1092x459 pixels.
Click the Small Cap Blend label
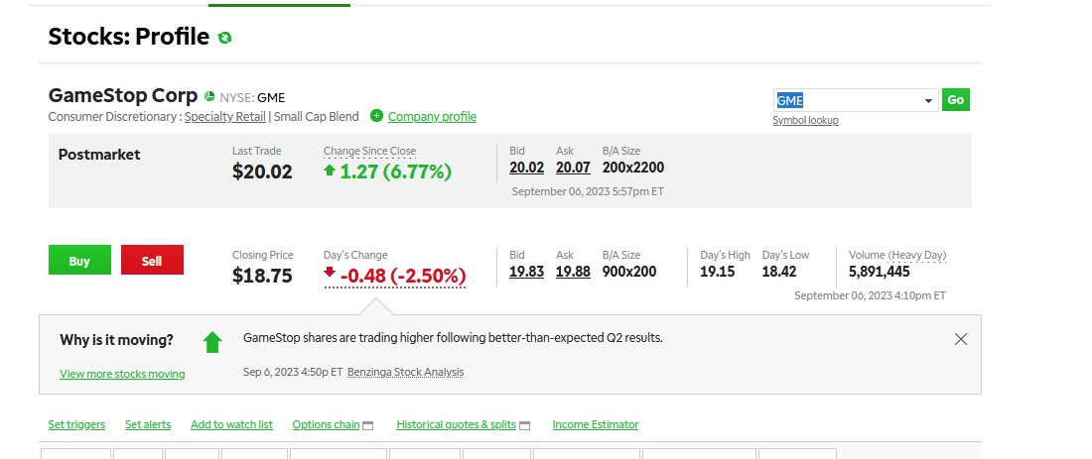click(x=316, y=117)
